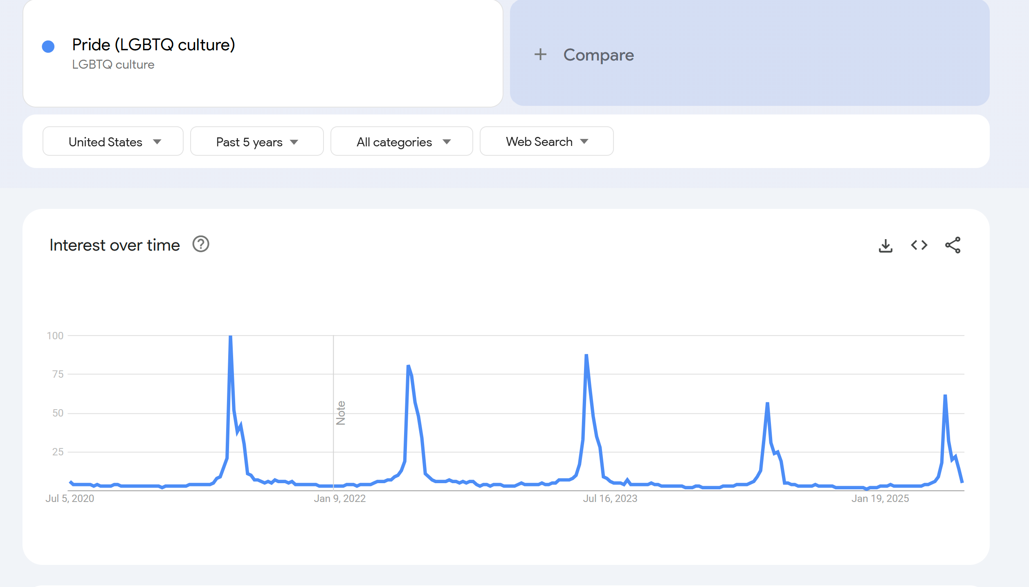Click the Jul 16, 2023 axis label
The image size is (1029, 587).
tap(610, 499)
